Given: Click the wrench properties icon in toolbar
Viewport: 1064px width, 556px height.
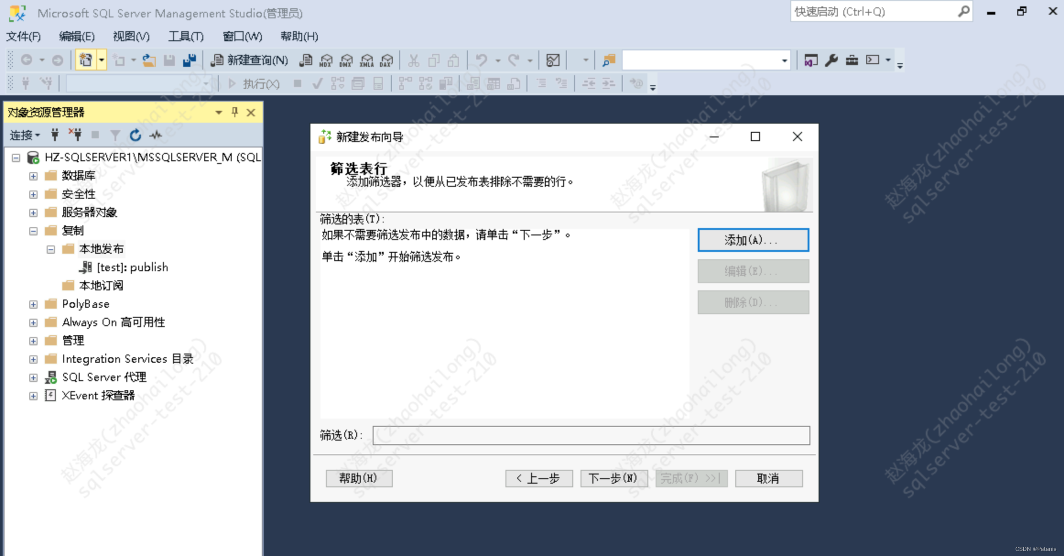Looking at the screenshot, I should [x=831, y=60].
